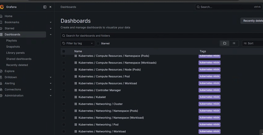Click the Recently deleted button at top right
Viewport: 263px width, 135px height.
click(x=252, y=21)
